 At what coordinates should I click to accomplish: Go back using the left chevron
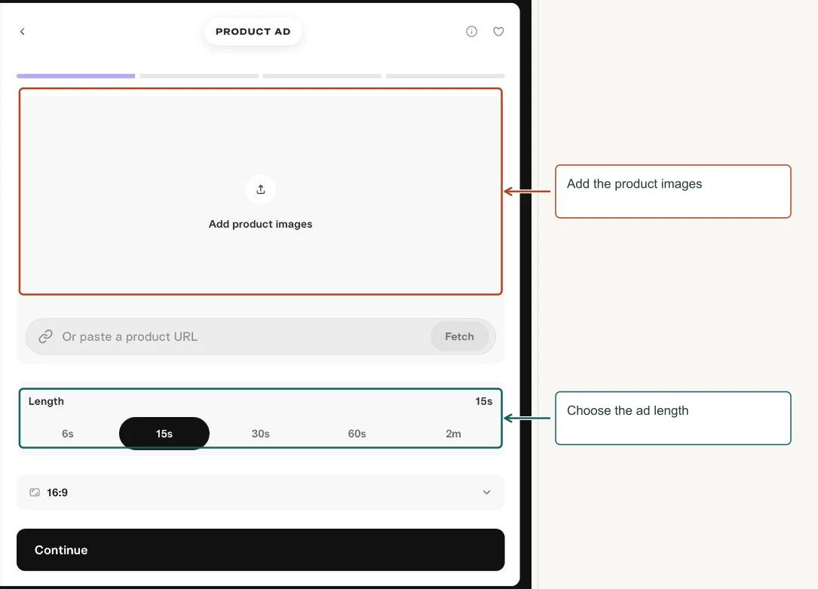23,32
